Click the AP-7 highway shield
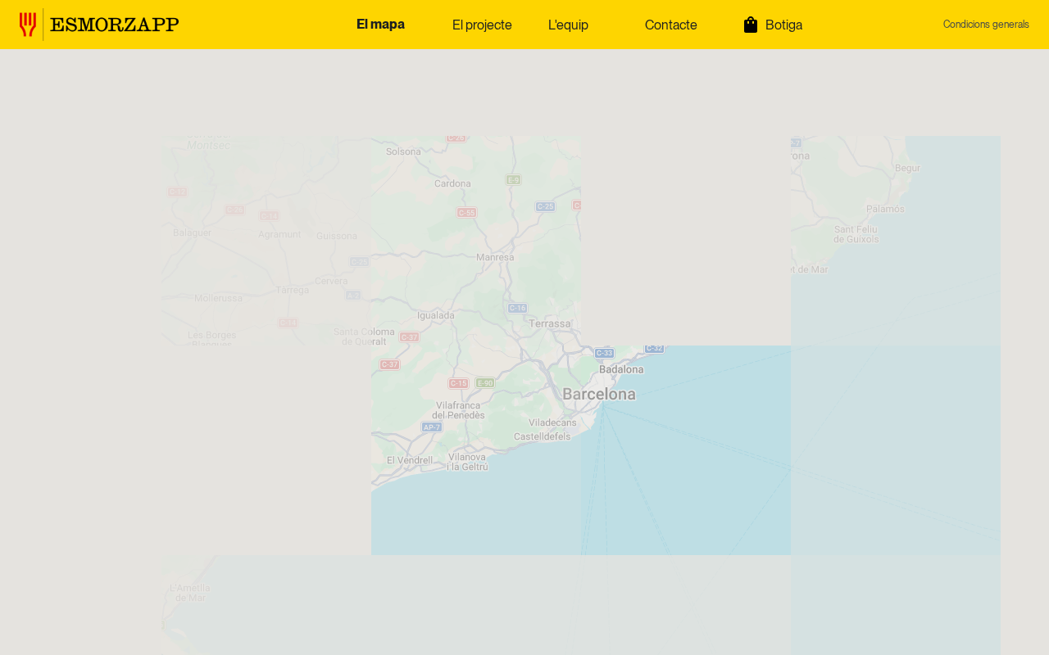This screenshot has height=655, width=1049. coord(432,427)
